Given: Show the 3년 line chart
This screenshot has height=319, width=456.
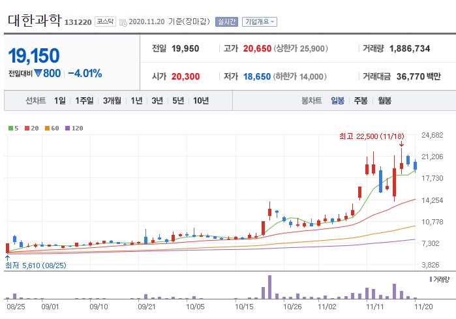Looking at the screenshot, I should 157,100.
